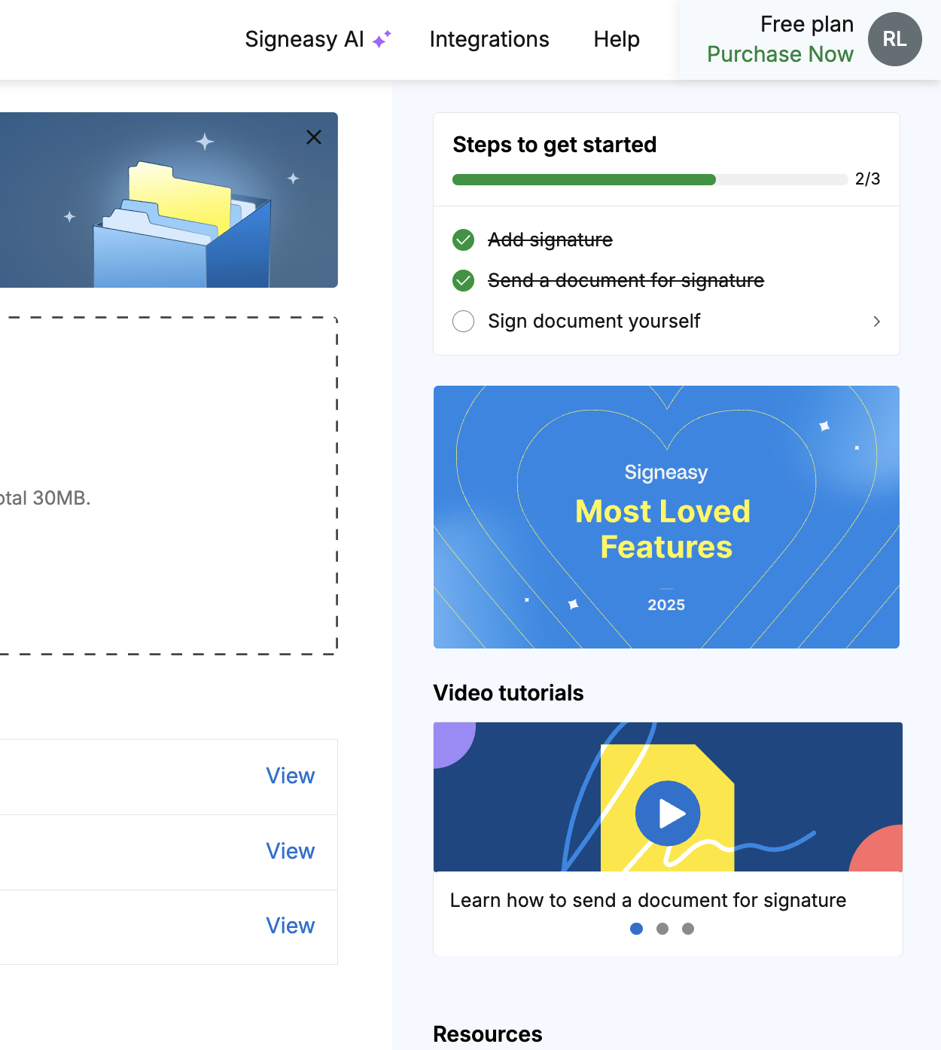Open Signeasy AI from top navigation
Screen dimensions: 941x1050
pyautogui.click(x=318, y=39)
